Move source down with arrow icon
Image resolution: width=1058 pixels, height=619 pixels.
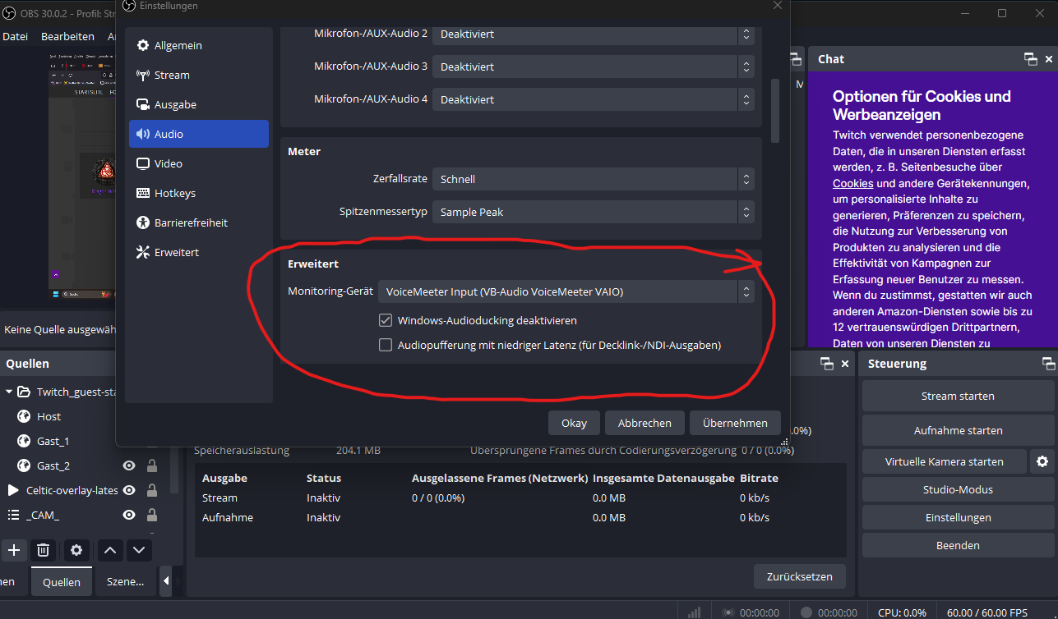138,550
